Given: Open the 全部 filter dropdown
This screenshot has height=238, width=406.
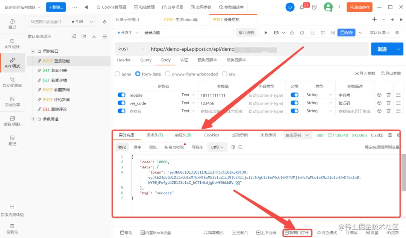Looking at the screenshot, I should pyautogui.click(x=82, y=22).
